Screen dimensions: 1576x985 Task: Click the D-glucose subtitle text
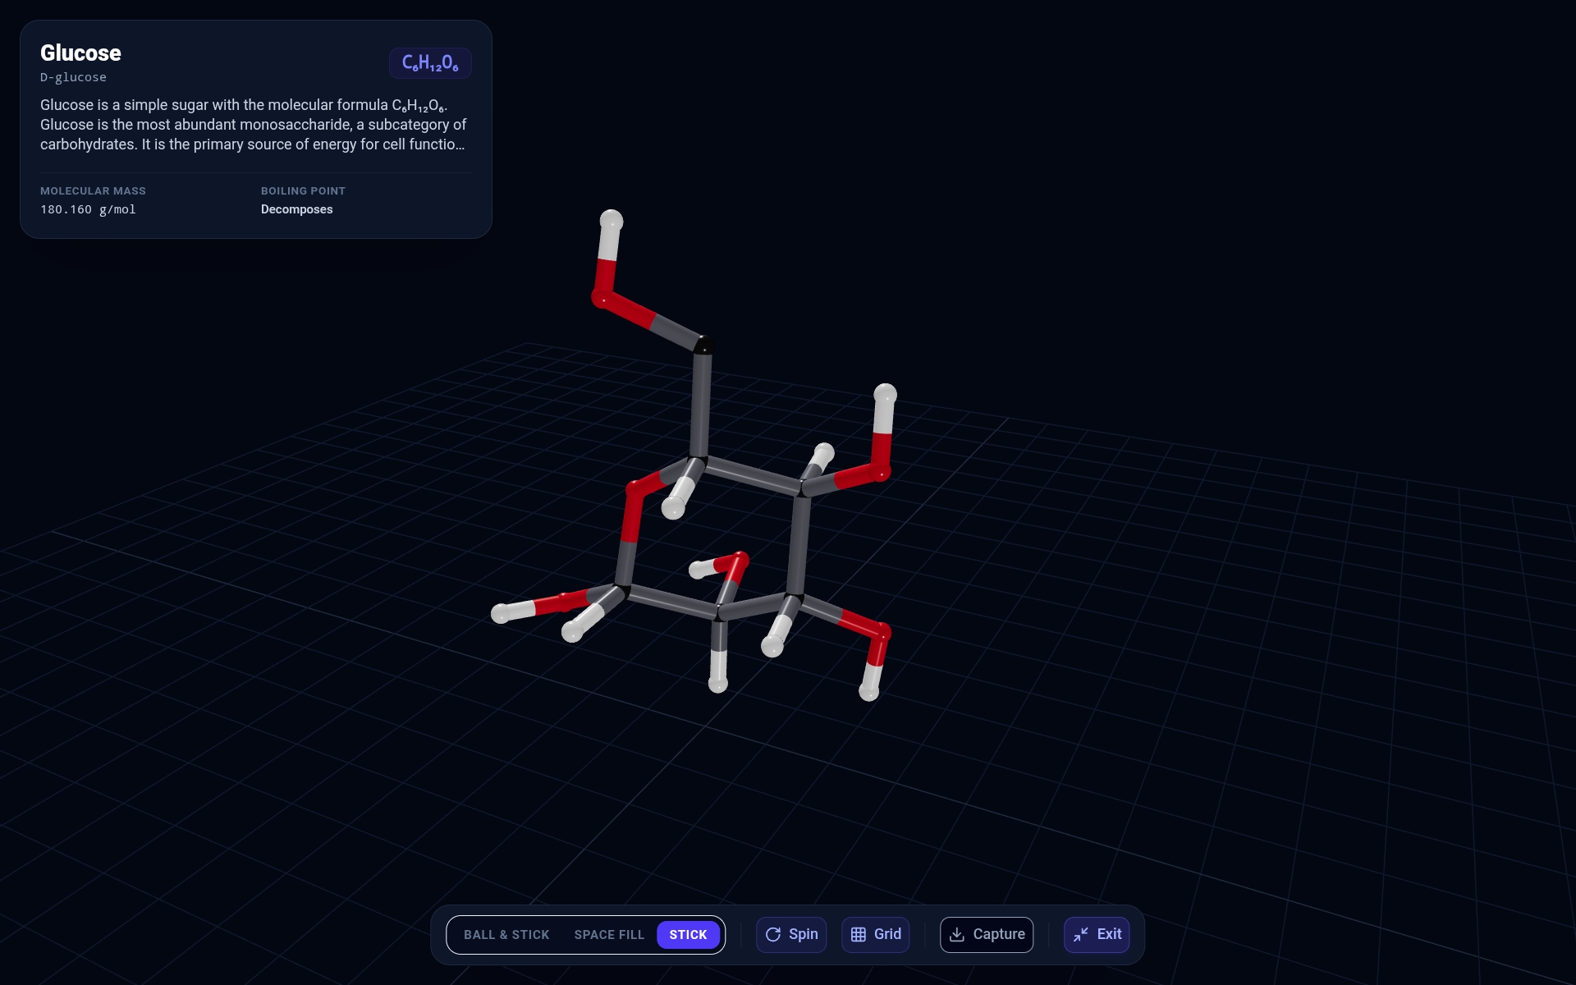(73, 77)
